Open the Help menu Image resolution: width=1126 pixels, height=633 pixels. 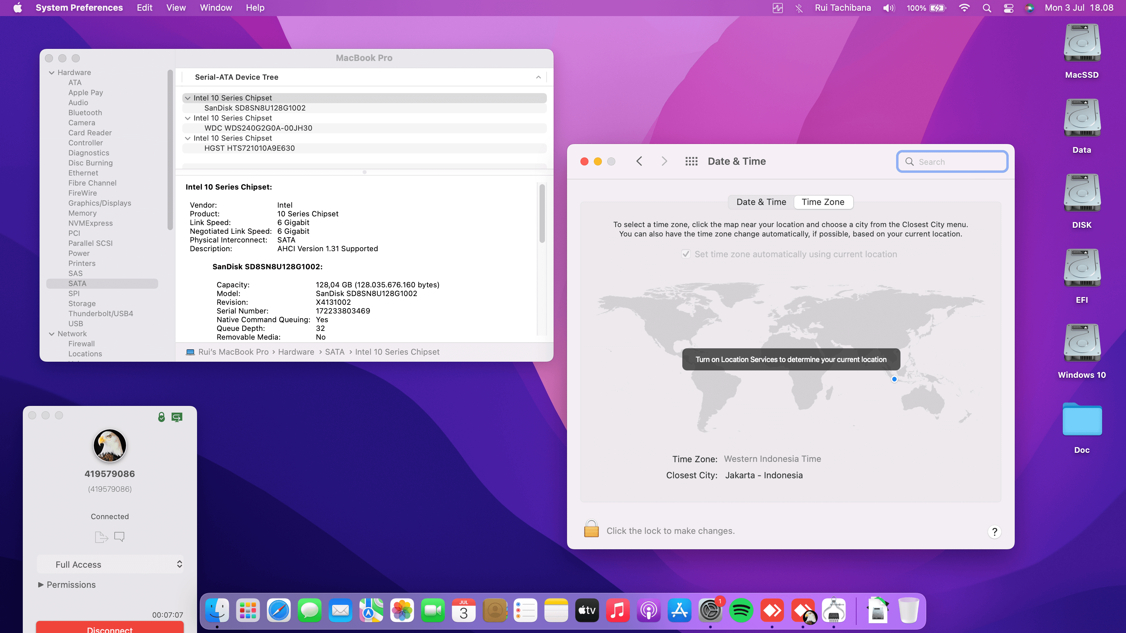[x=255, y=8]
